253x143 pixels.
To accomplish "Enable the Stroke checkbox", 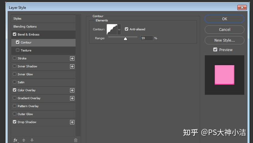I will pyautogui.click(x=14, y=58).
